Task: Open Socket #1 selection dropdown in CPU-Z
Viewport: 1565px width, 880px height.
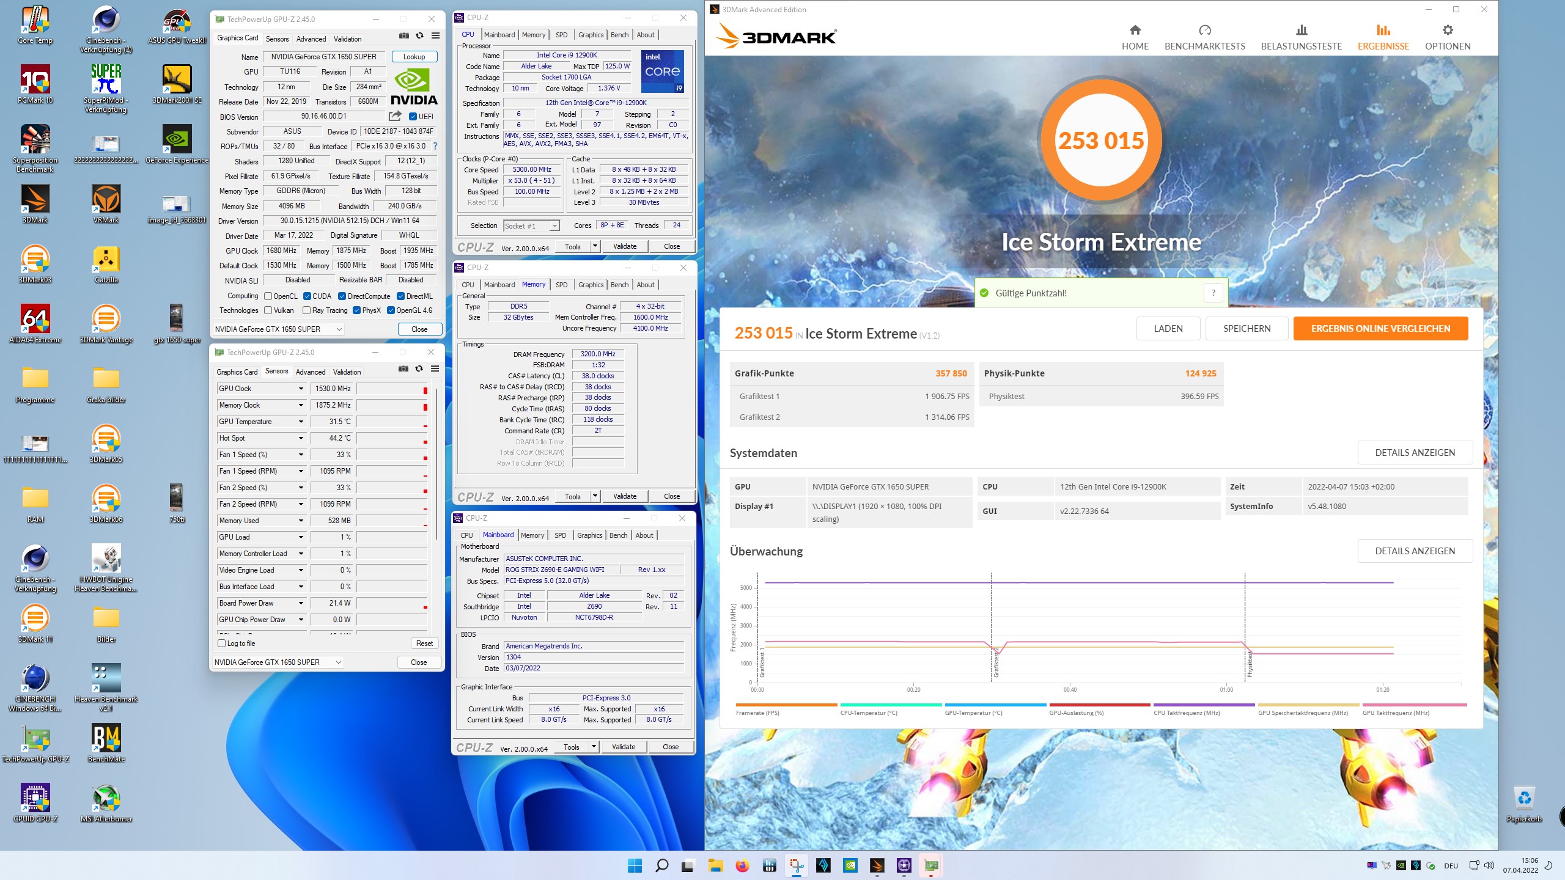Action: (x=531, y=226)
